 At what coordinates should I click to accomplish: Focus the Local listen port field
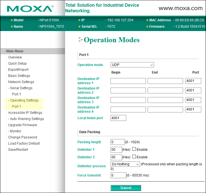[x=118, y=118]
